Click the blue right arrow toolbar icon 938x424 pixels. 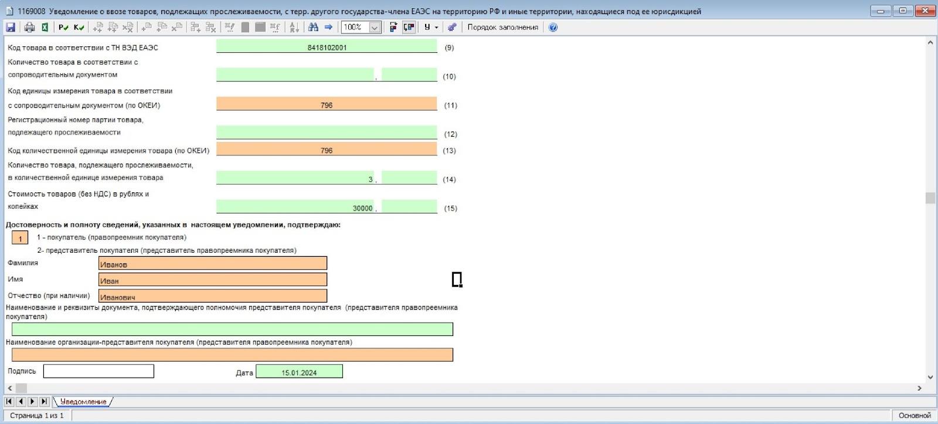(328, 27)
